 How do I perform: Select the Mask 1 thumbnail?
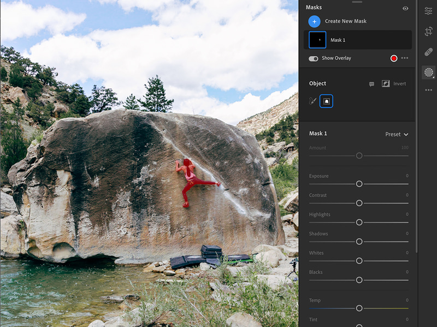tap(317, 40)
